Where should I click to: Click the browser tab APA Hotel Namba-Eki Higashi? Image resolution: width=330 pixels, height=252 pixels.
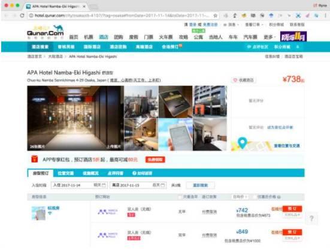coord(56,7)
